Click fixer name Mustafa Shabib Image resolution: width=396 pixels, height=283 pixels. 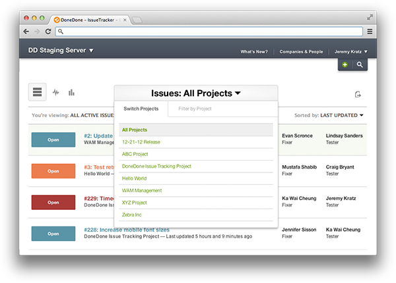(299, 167)
